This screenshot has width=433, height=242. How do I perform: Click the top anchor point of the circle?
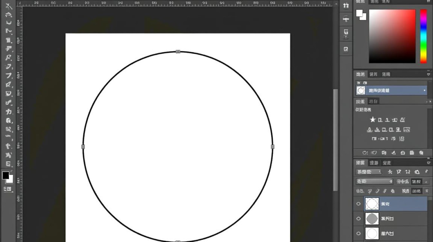[x=178, y=51]
